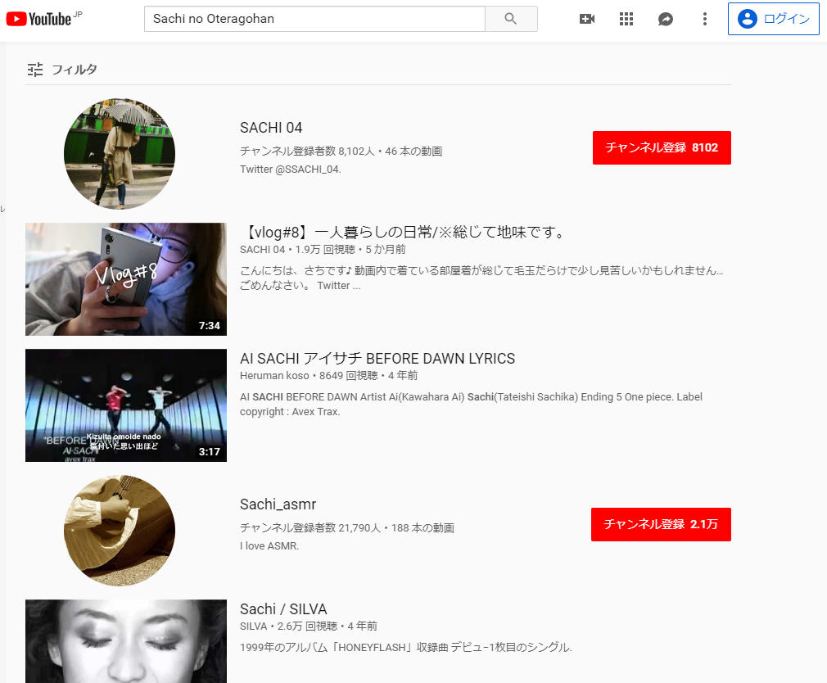
Task: Open the Sachi / SILVA video title
Action: 283,609
